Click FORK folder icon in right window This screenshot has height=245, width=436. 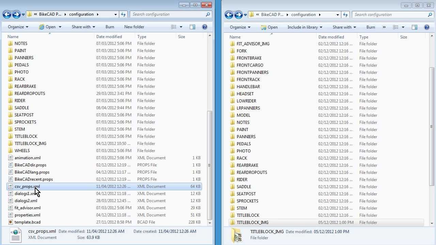[x=233, y=51]
